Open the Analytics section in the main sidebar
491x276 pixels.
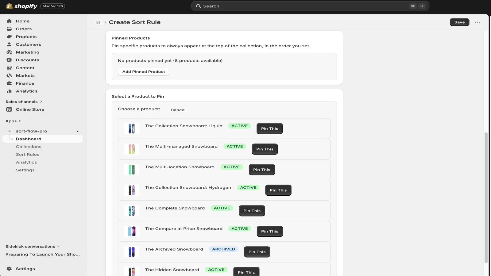[26, 91]
